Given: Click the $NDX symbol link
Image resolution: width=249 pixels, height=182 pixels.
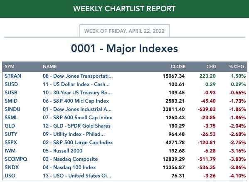Looking at the screenshot, I should 12,167.
